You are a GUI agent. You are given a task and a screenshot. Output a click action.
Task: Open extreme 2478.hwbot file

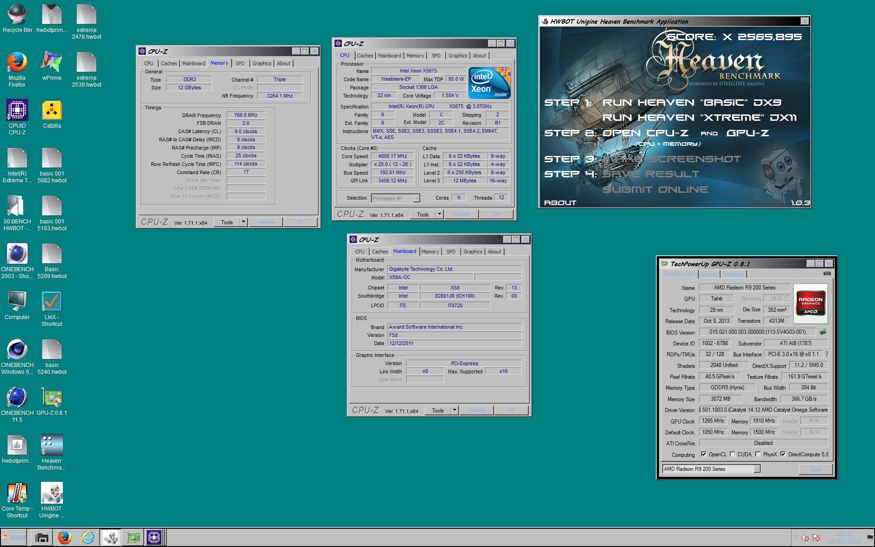87,21
